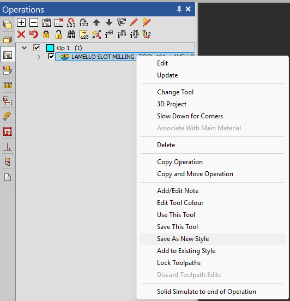
Task: Click the collapse all minus icon
Action: [34, 22]
